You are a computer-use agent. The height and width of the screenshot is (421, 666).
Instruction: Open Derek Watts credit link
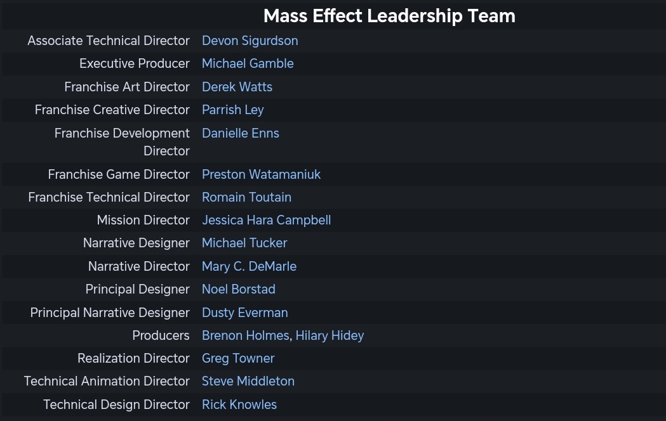pyautogui.click(x=237, y=87)
